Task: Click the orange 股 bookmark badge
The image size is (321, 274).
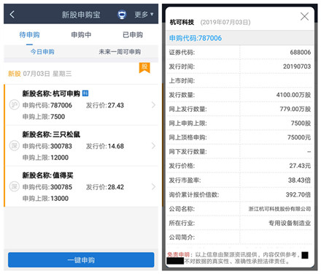Action: click(144, 67)
